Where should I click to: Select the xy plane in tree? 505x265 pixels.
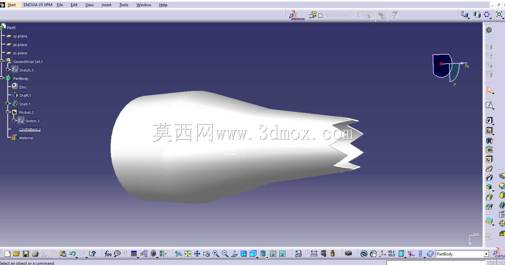tap(20, 36)
